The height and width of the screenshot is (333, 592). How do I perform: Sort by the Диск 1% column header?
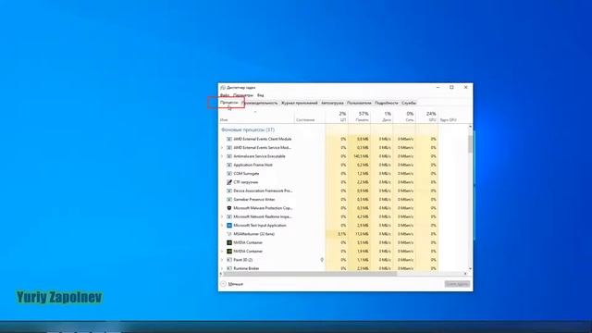point(382,117)
